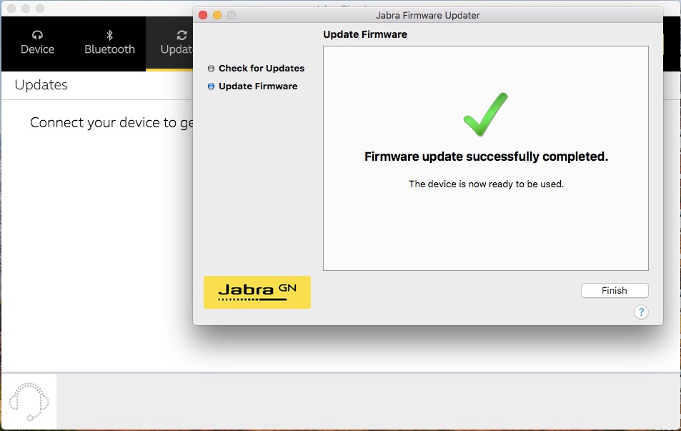This screenshot has width=681, height=431.
Task: Click the Updates heading in Jabra Direct
Action: [x=41, y=85]
